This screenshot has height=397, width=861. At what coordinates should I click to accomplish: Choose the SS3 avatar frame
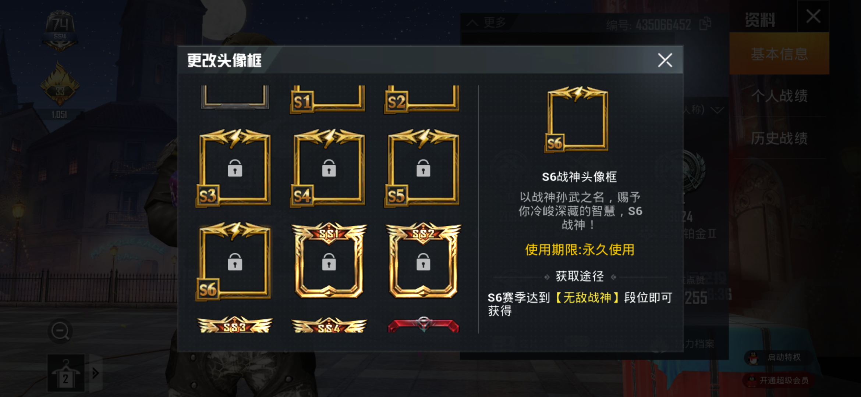[x=235, y=324]
